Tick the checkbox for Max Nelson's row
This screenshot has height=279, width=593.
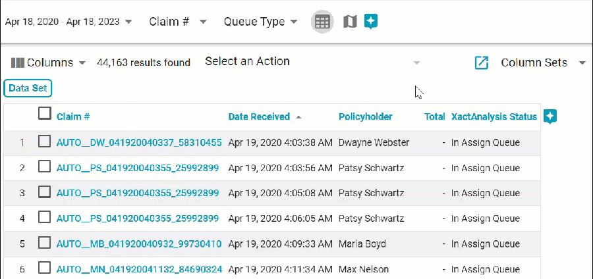[x=45, y=268]
